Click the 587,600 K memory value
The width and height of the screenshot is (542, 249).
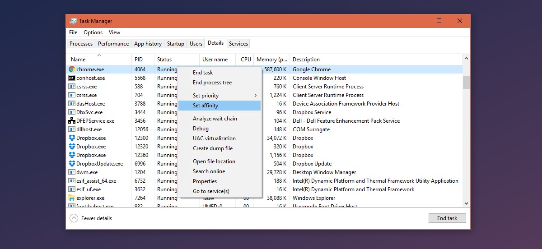point(276,69)
